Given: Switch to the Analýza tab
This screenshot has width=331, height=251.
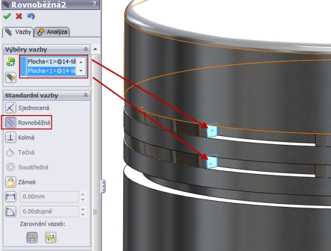Looking at the screenshot, I should [x=52, y=32].
